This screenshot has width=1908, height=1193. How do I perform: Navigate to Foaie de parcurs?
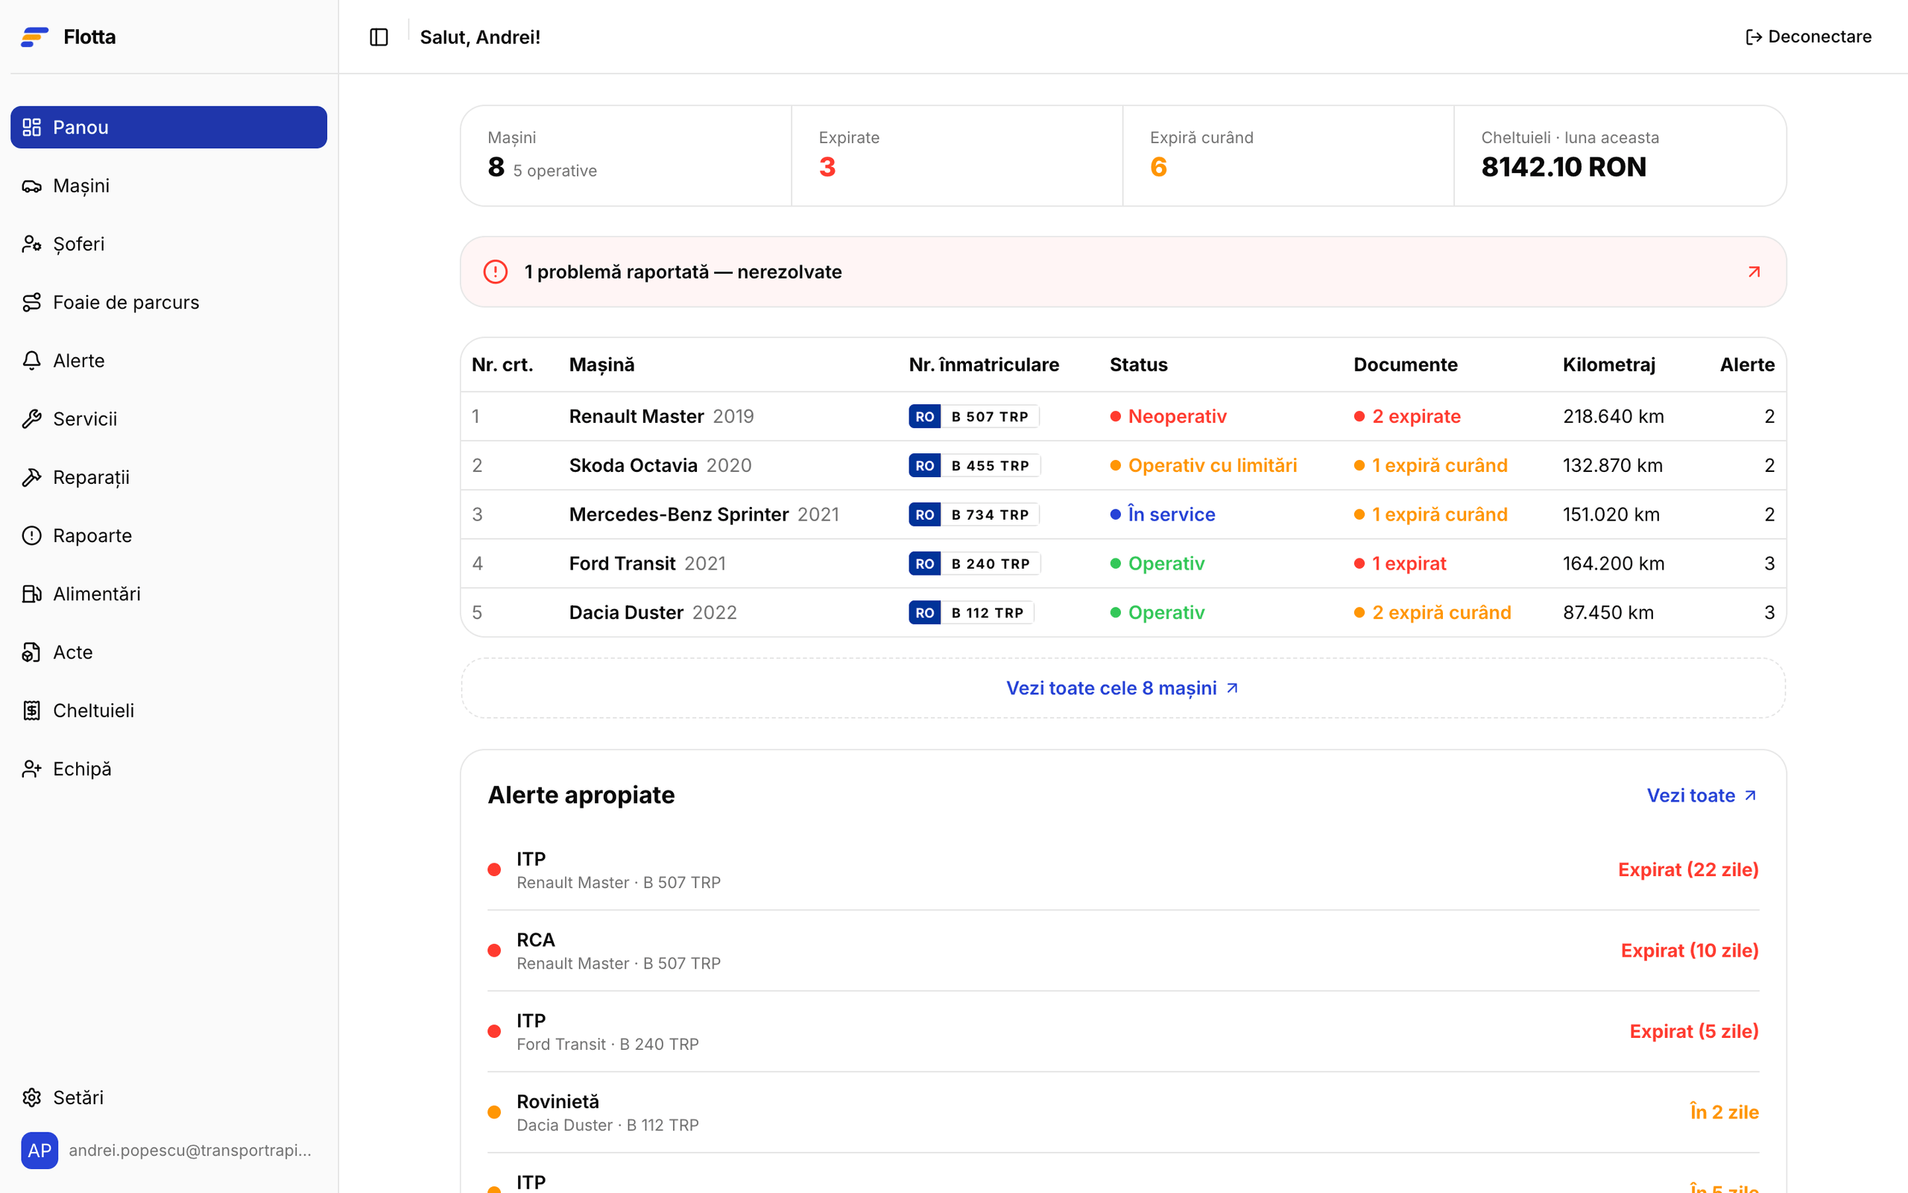tap(168, 302)
